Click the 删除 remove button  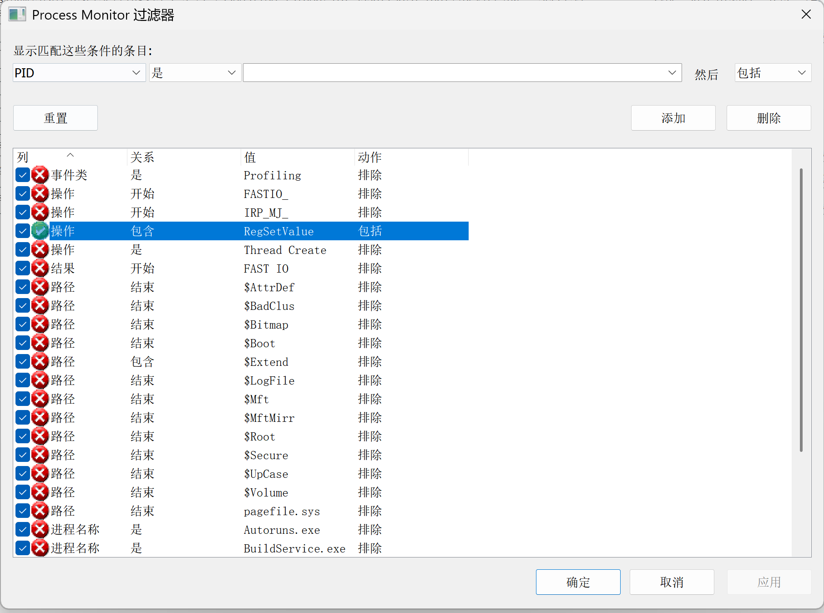[x=768, y=118]
